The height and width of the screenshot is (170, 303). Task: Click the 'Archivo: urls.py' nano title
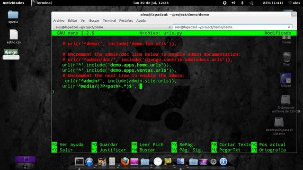(161, 33)
